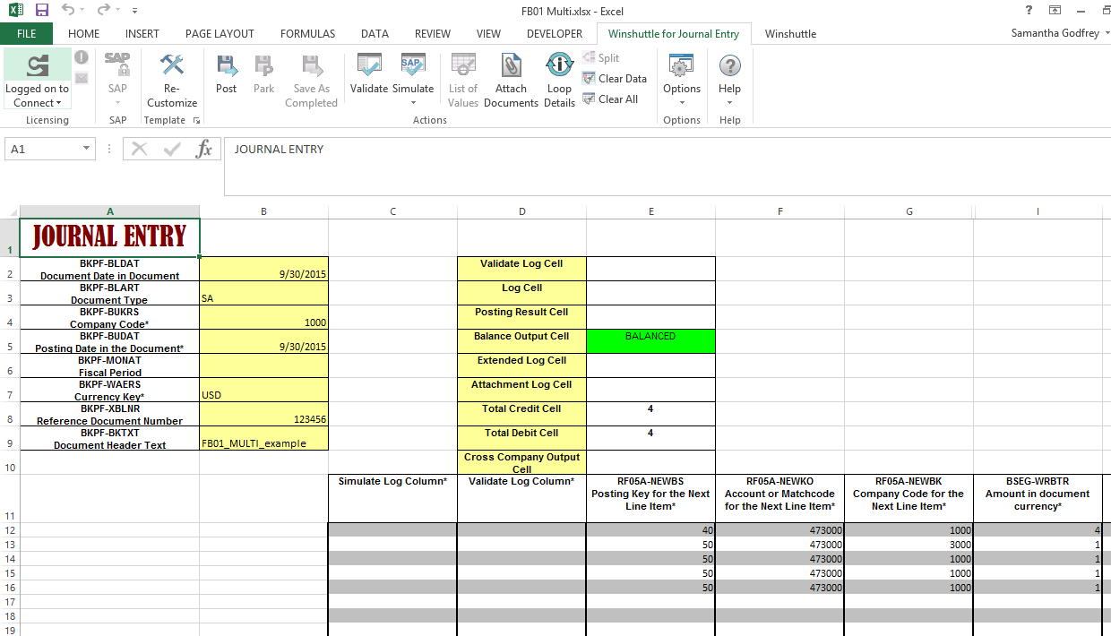Select column B header
Viewport: 1111px width, 636px height.
pyautogui.click(x=264, y=211)
